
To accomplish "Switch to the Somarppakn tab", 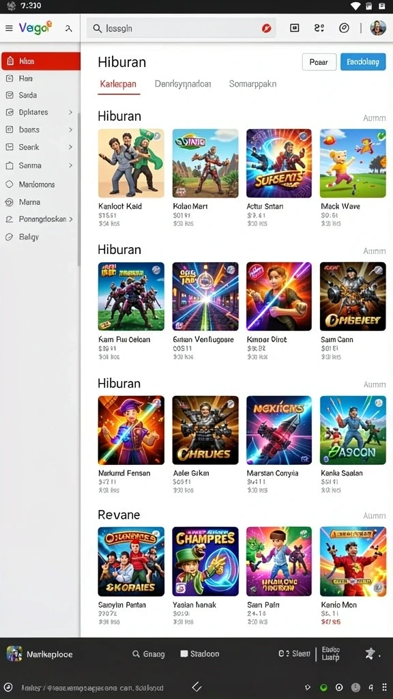I will coord(252,84).
